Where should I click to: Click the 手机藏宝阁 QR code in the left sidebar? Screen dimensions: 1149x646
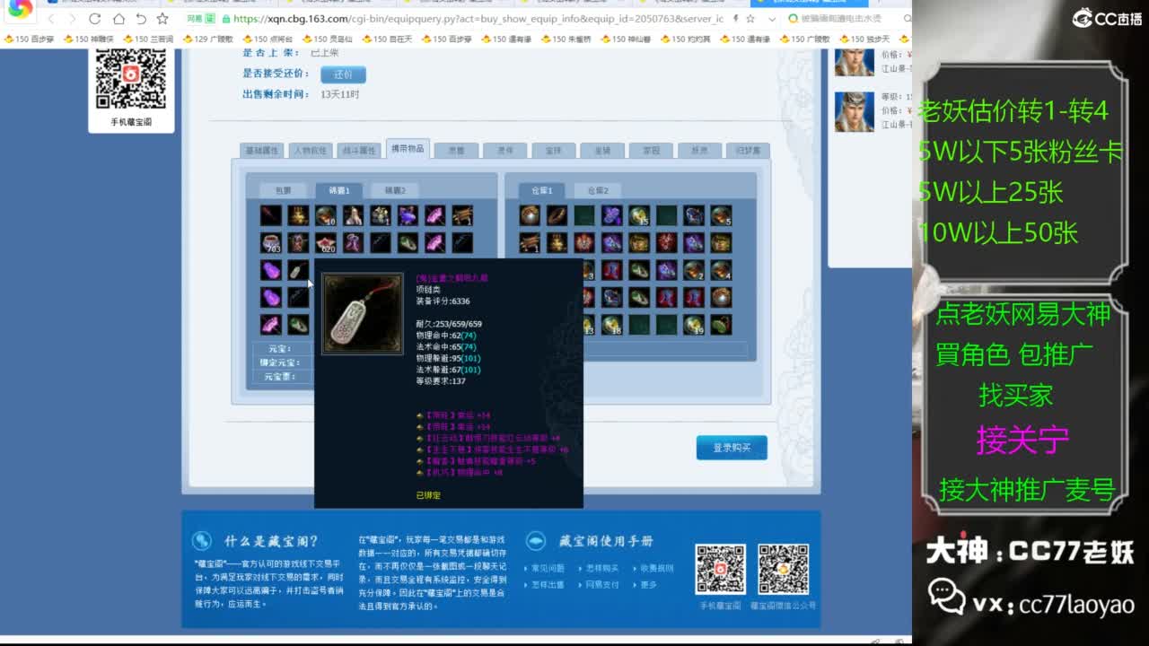click(131, 79)
